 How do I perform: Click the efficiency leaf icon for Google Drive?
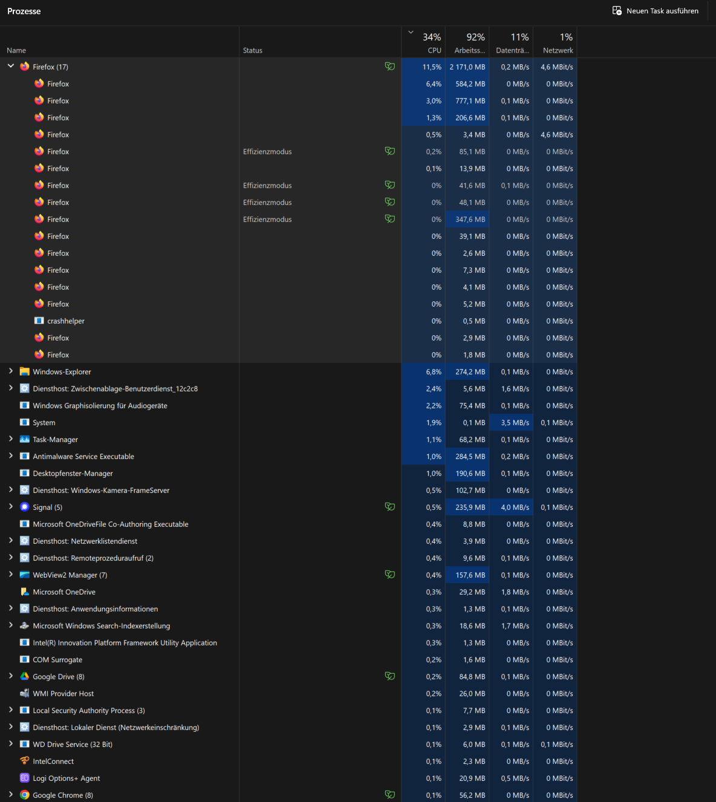coord(390,676)
